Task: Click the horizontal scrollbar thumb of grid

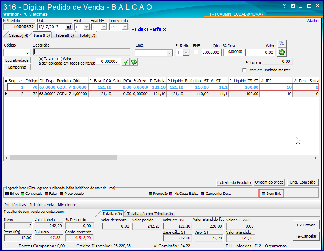Action: pyautogui.click(x=63, y=158)
